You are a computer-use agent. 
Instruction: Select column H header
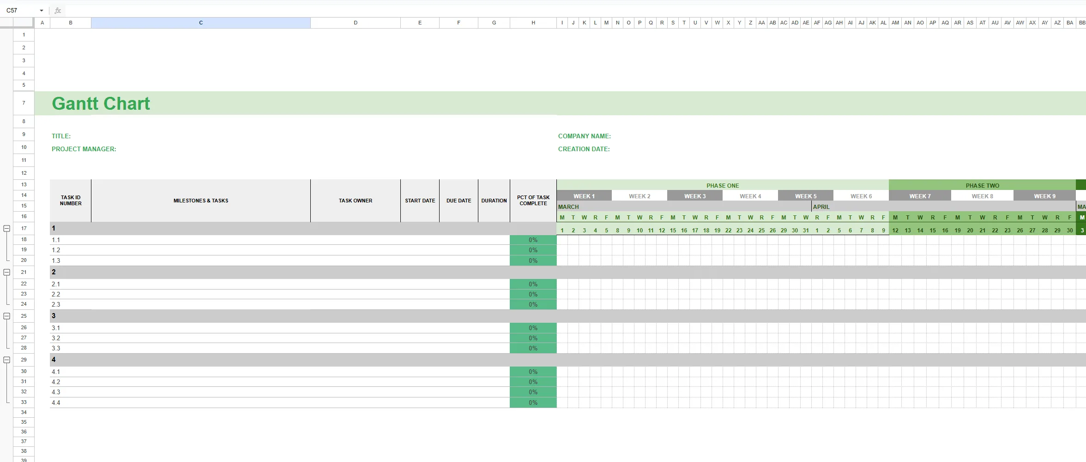[x=533, y=23]
